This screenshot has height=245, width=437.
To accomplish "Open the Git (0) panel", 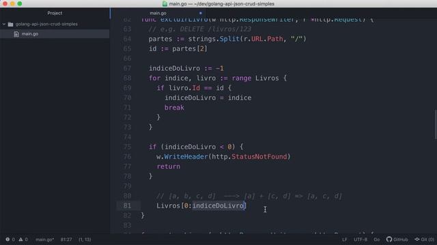I will coord(425,240).
